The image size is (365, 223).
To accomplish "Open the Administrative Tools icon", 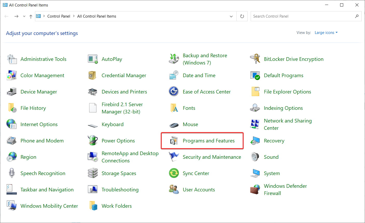I will [x=12, y=59].
